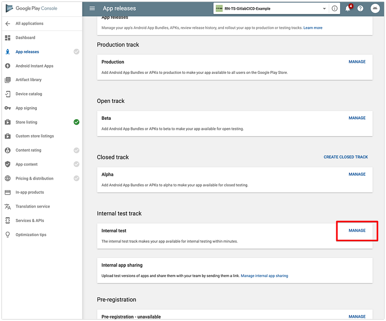The image size is (386, 321).
Task: Click the In-app products card icon
Action: [8, 193]
